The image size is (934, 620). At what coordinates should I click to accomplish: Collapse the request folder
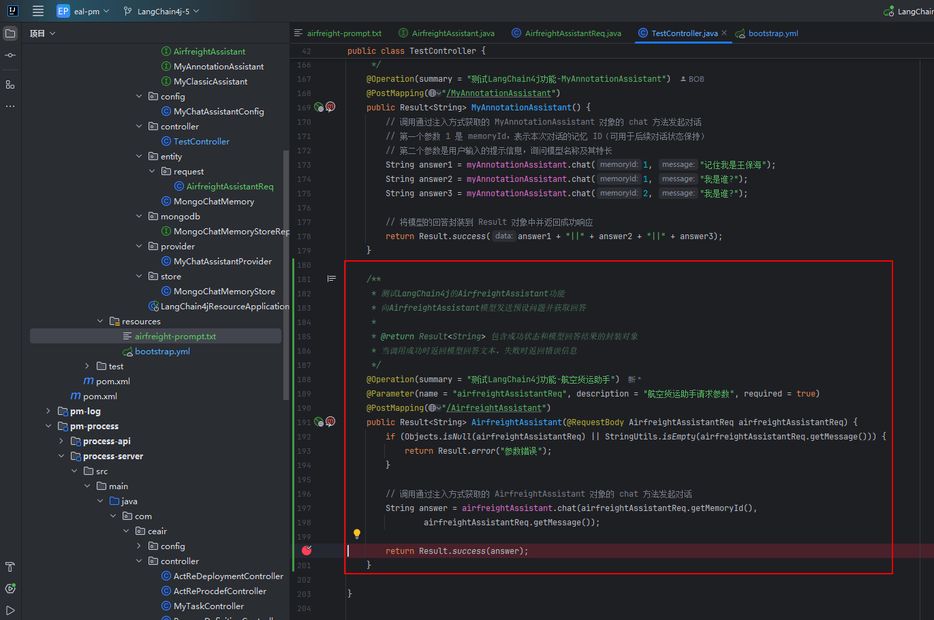click(x=152, y=172)
